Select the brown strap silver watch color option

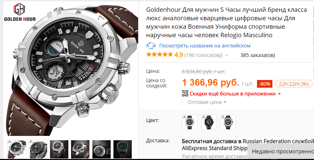coord(190,122)
